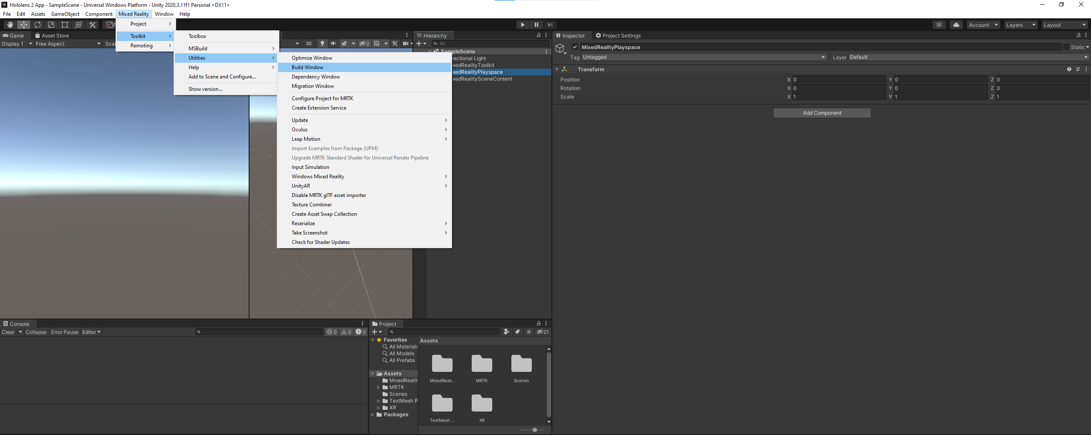Open Console Editor dropdown
Screen dimensions: 1091x435
91,332
